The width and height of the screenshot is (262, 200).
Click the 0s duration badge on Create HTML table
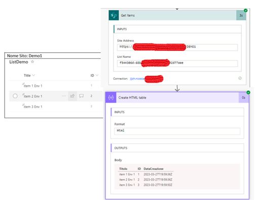click(x=244, y=97)
